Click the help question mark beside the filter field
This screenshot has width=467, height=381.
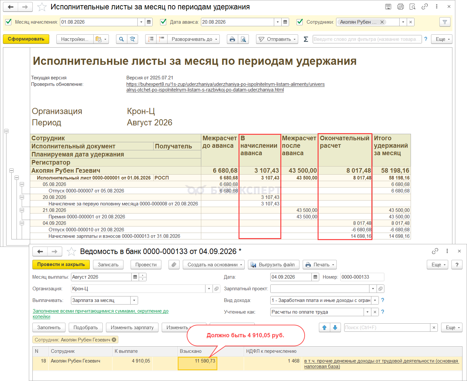[x=426, y=39]
